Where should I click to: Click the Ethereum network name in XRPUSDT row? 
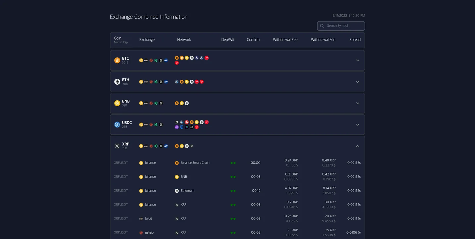click(188, 191)
